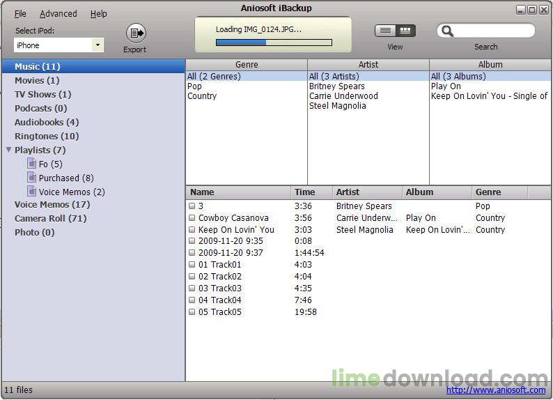553x400 pixels.
Task: Select All (2 Genres) filter
Action: 247,76
